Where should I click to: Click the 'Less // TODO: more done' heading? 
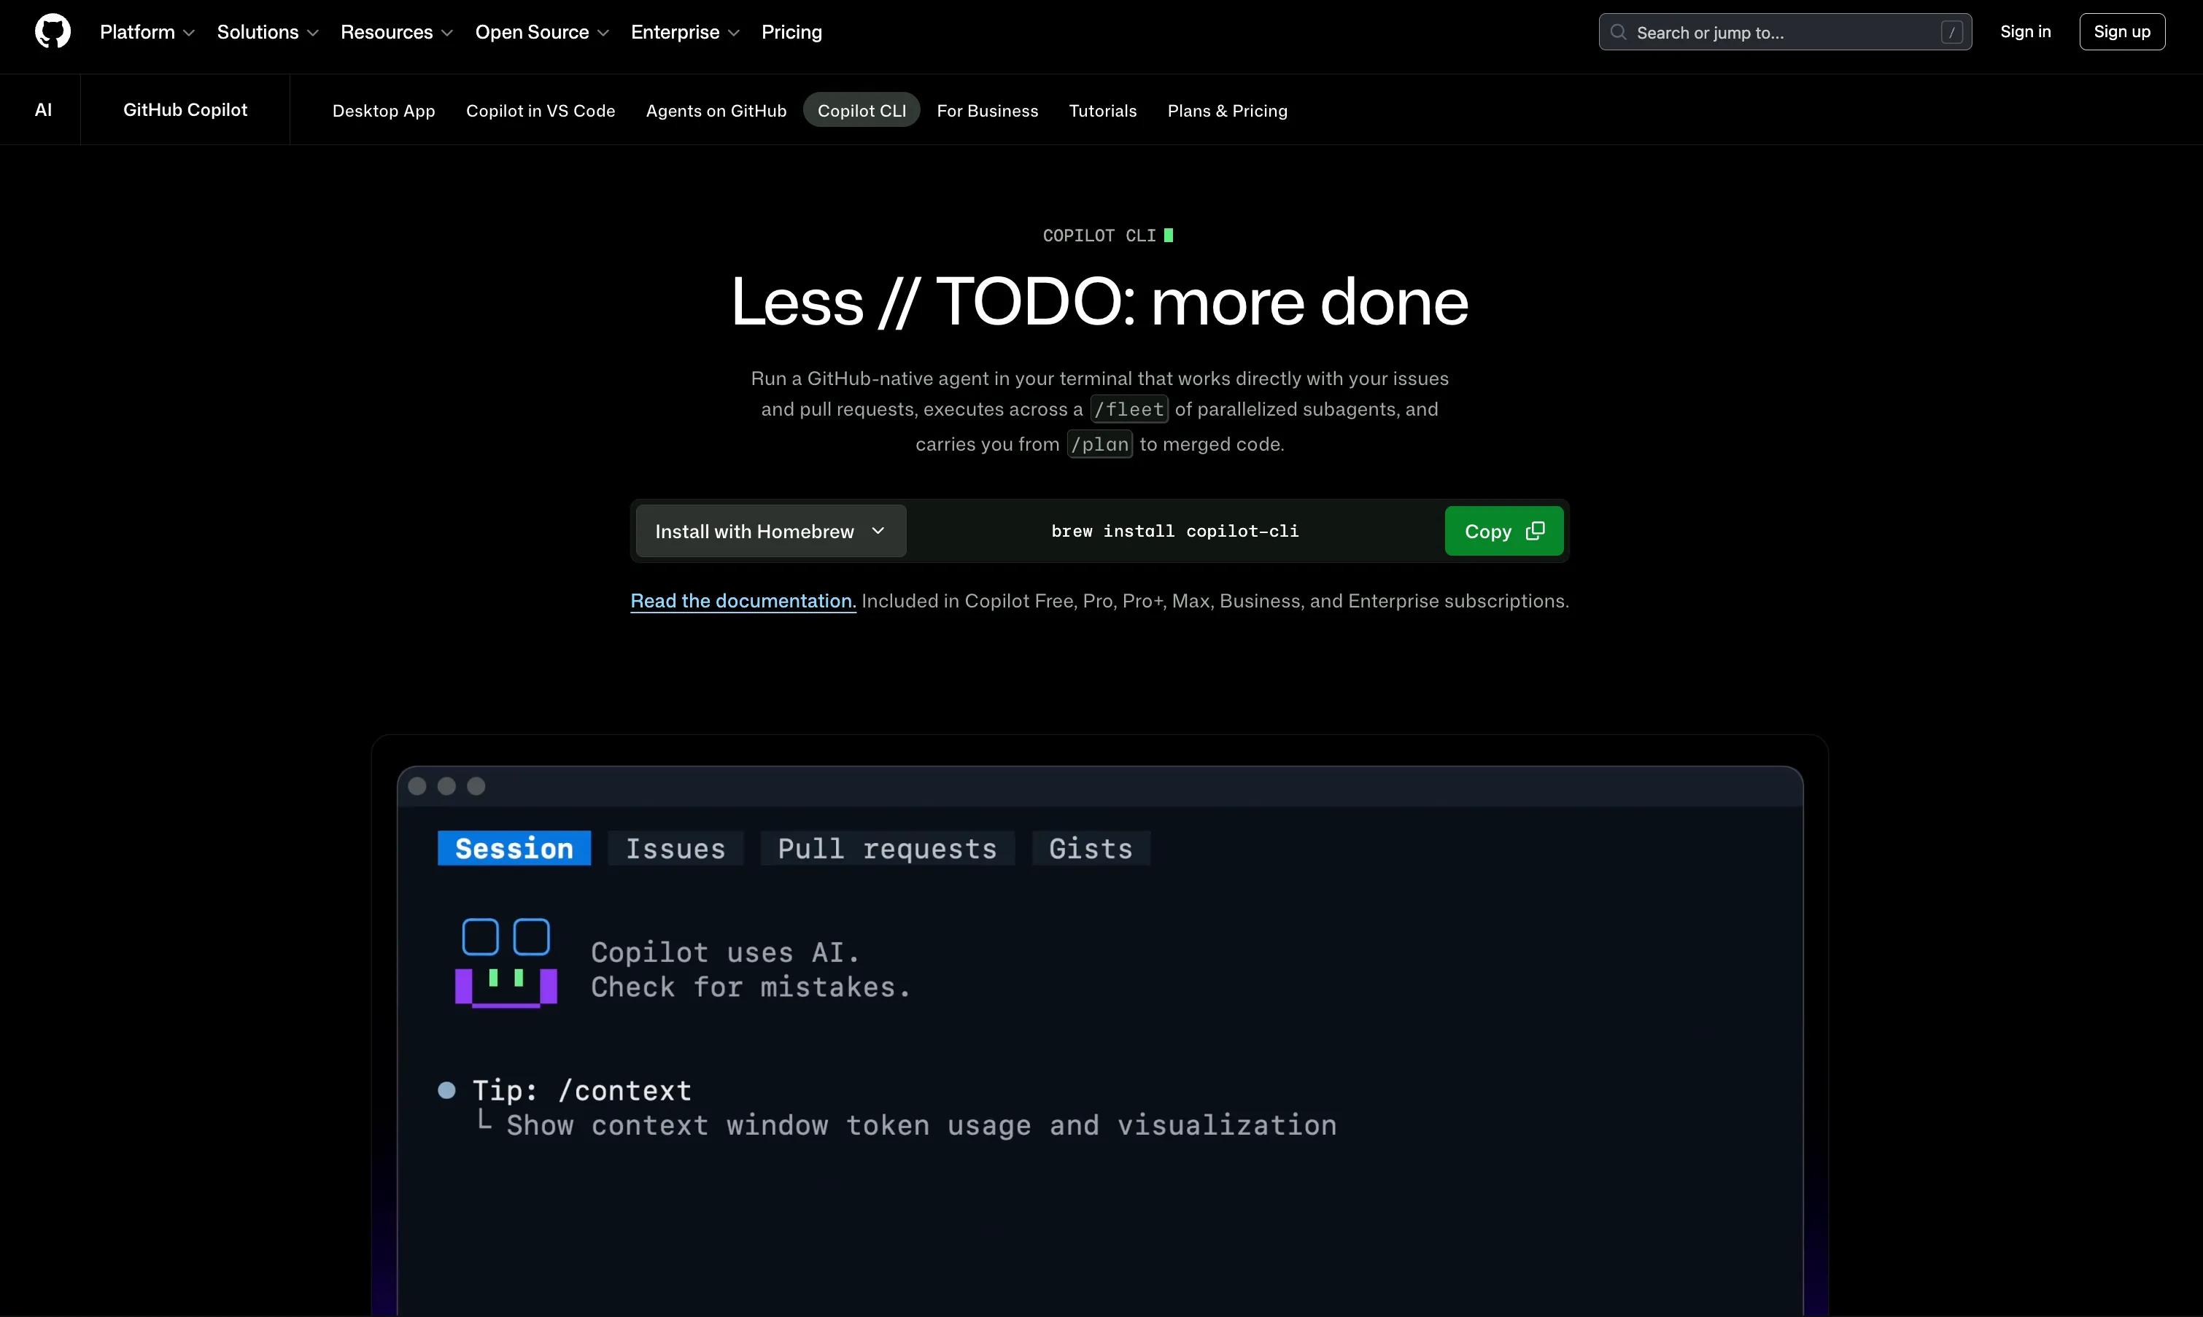(x=1100, y=301)
